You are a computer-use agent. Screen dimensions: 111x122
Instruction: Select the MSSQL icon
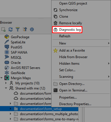coord(7,57)
